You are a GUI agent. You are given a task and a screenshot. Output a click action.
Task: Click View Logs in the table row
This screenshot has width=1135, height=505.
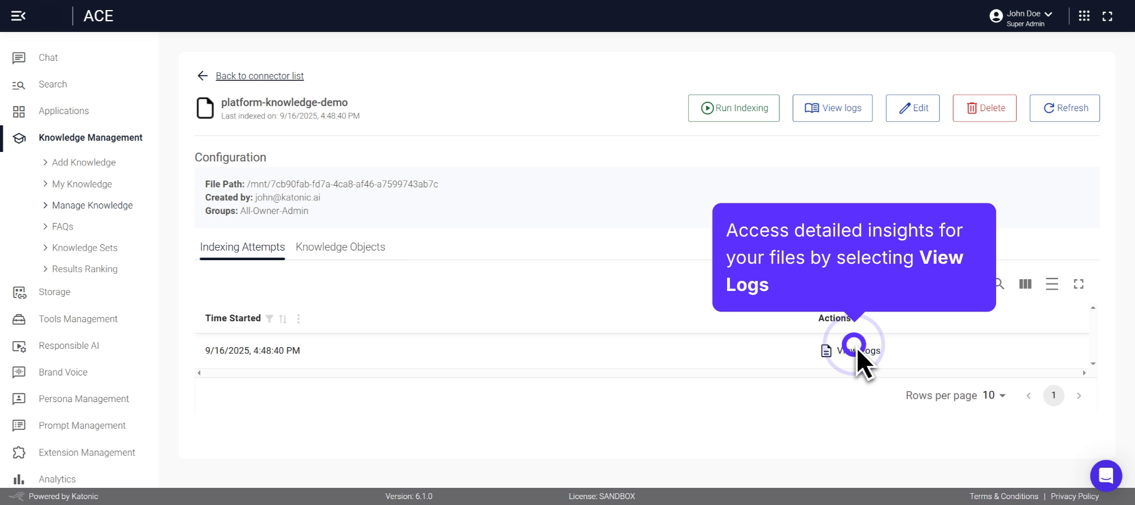[x=851, y=351]
